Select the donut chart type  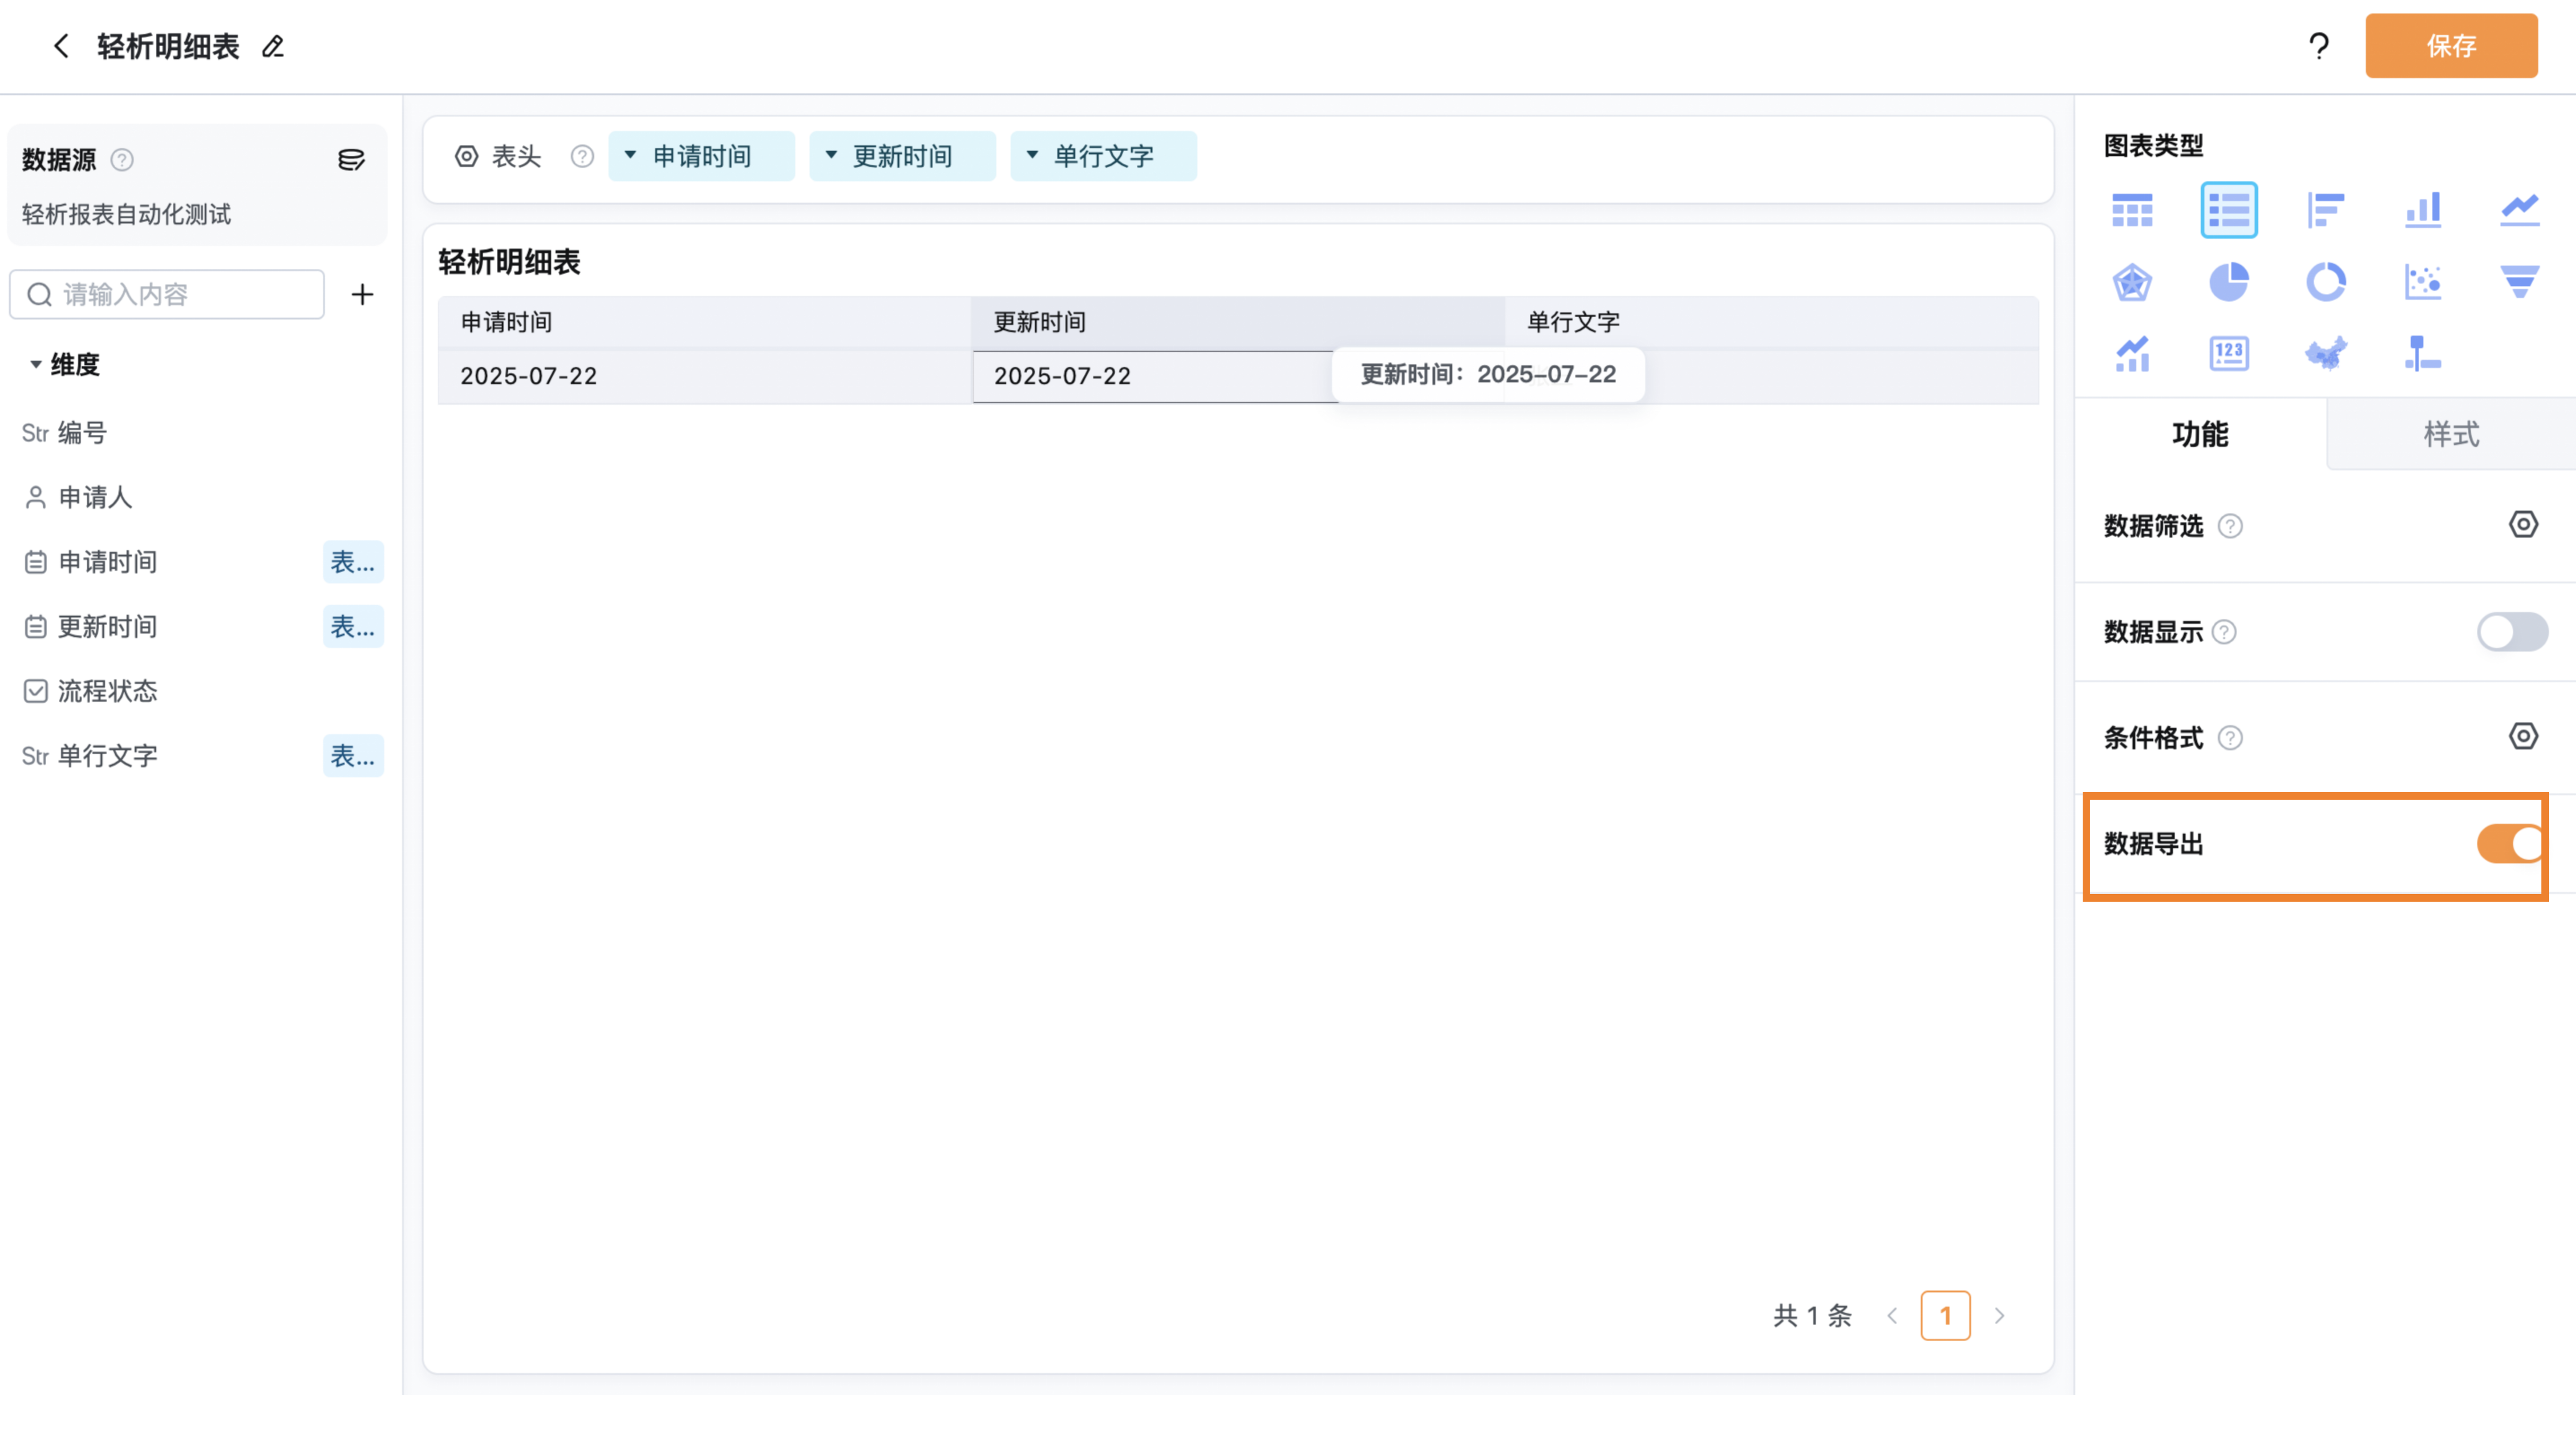tap(2326, 282)
